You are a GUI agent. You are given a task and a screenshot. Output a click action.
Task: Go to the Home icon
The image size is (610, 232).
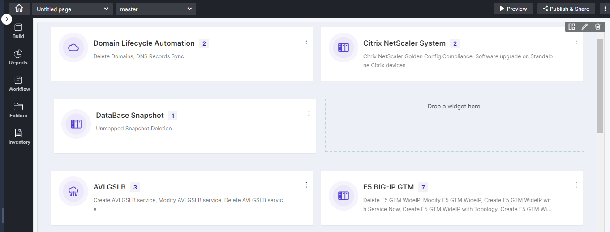coord(19,9)
